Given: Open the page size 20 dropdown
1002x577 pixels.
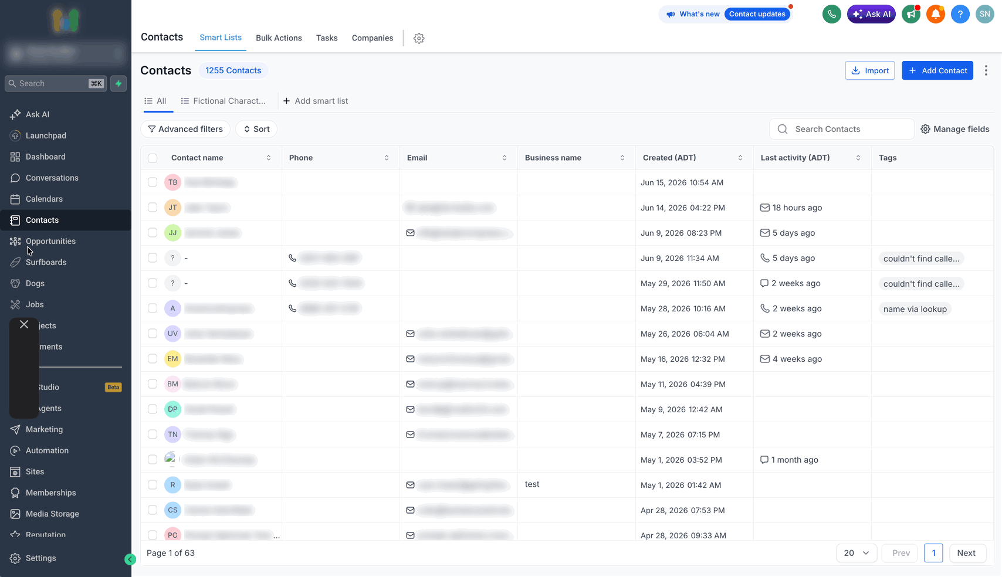Looking at the screenshot, I should click(x=857, y=553).
